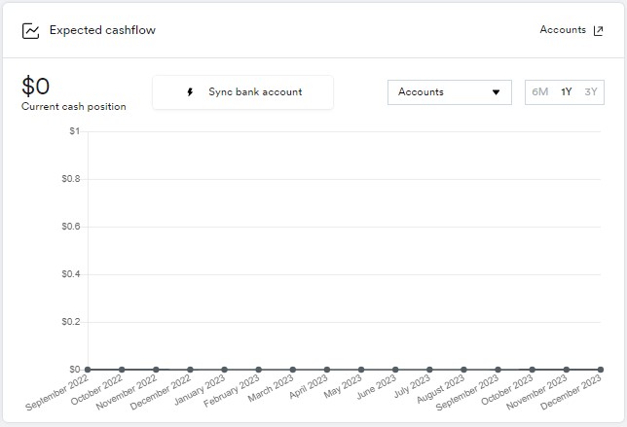Screen dimensions: 627x427
Task: Click the April 2023 data point
Action: point(327,370)
